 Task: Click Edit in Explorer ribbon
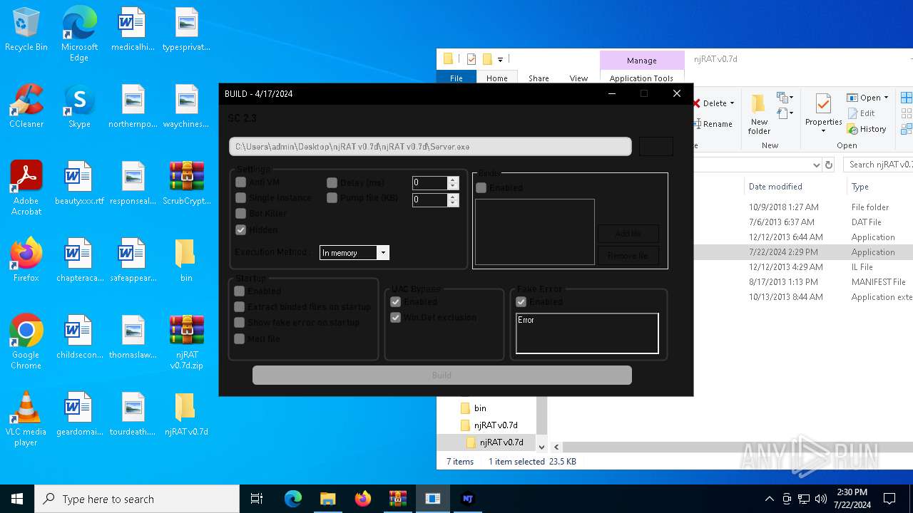(861, 113)
